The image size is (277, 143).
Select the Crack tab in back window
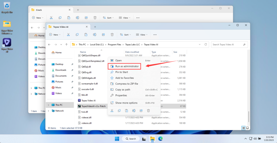[51, 10]
